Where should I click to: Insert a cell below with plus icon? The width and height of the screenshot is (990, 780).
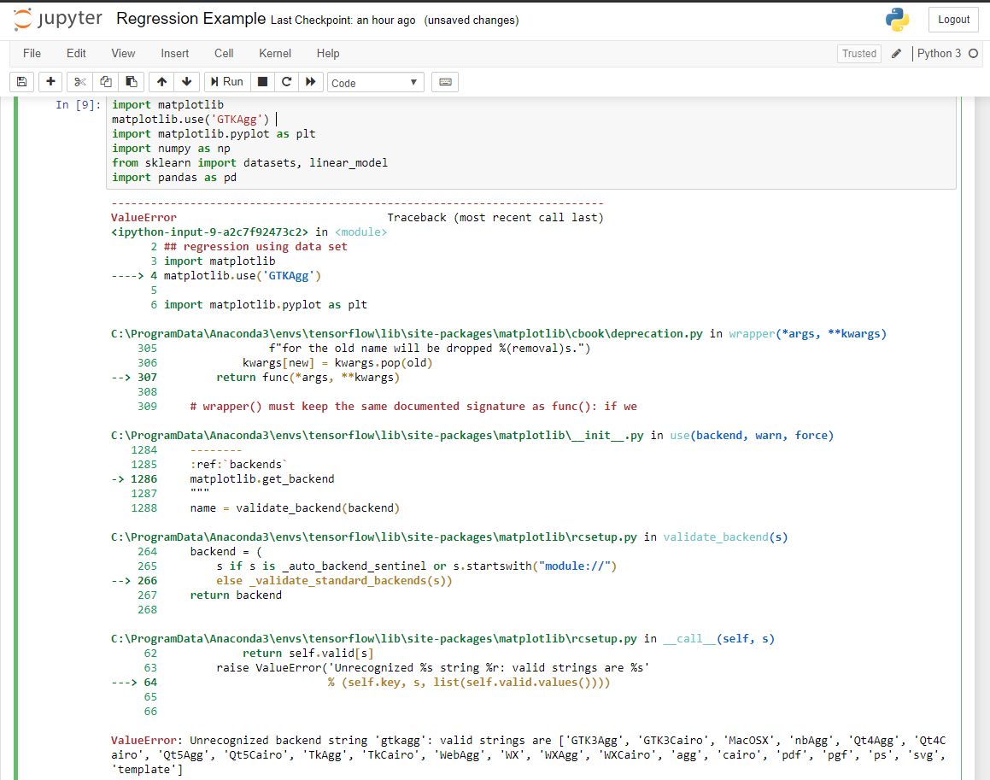50,82
